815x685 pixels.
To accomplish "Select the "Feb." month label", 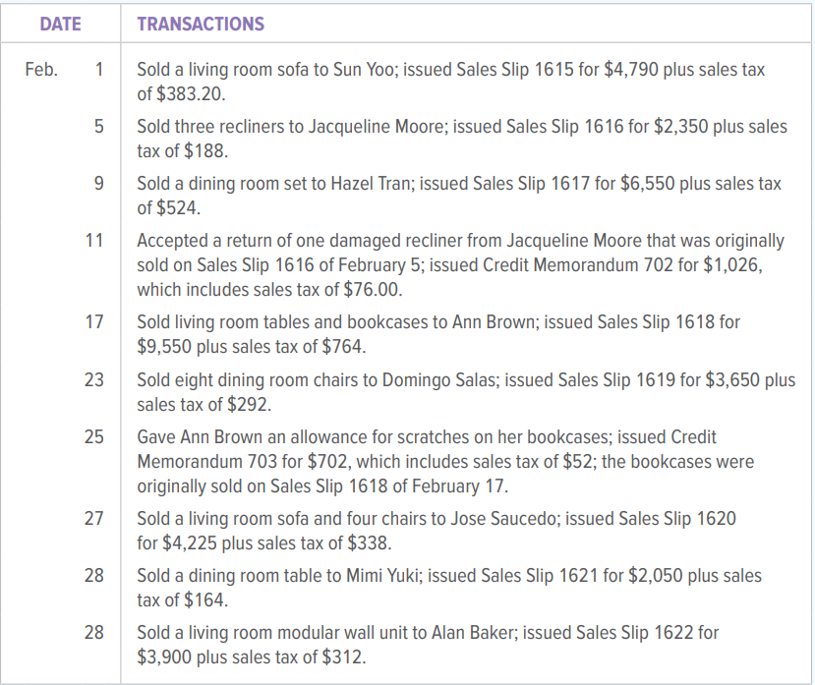I will pos(41,71).
